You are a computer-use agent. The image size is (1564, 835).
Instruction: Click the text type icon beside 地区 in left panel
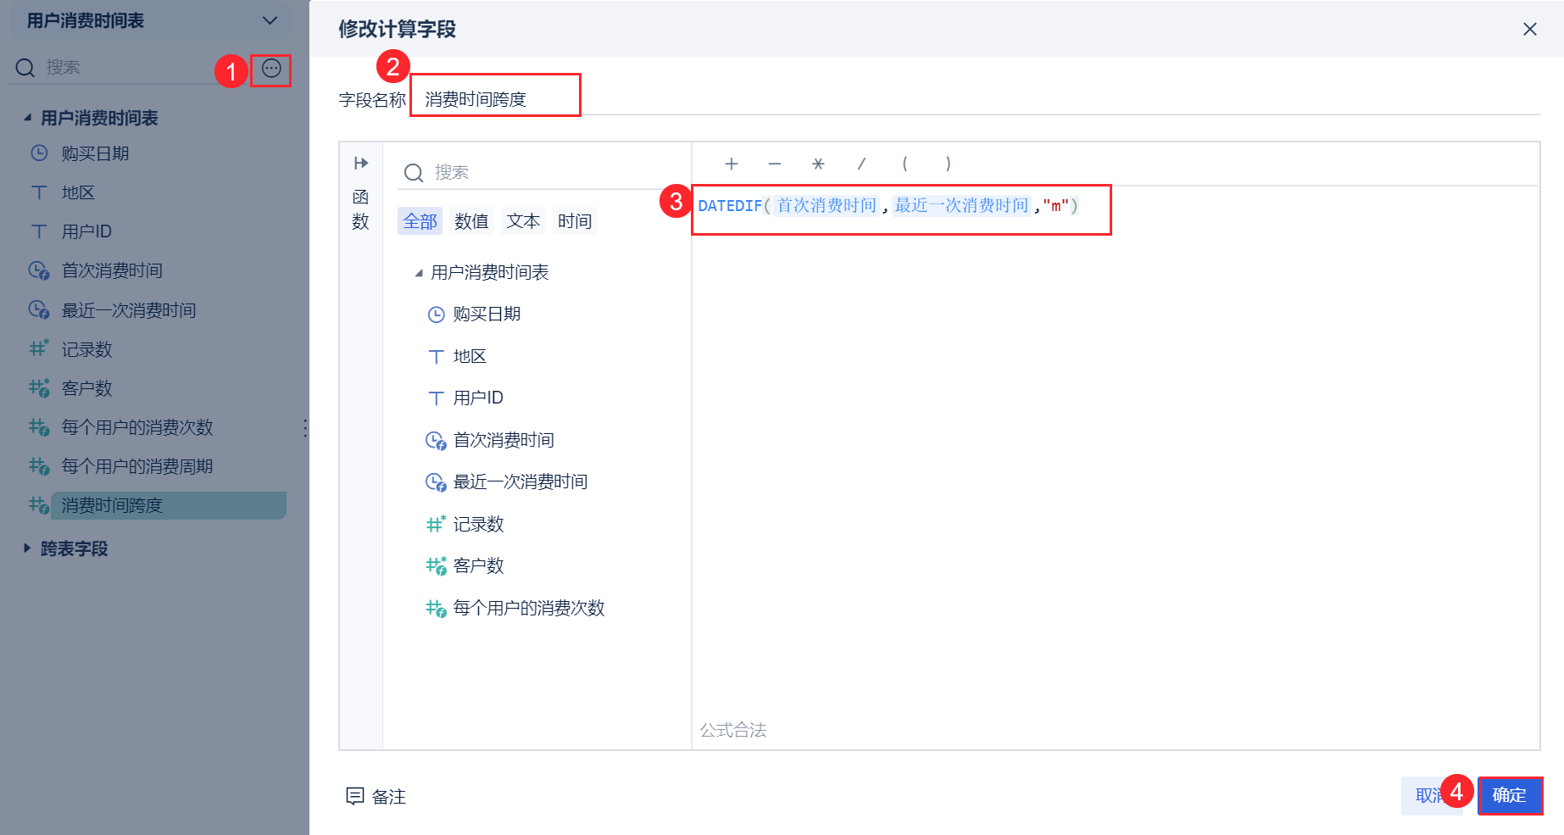click(x=39, y=192)
